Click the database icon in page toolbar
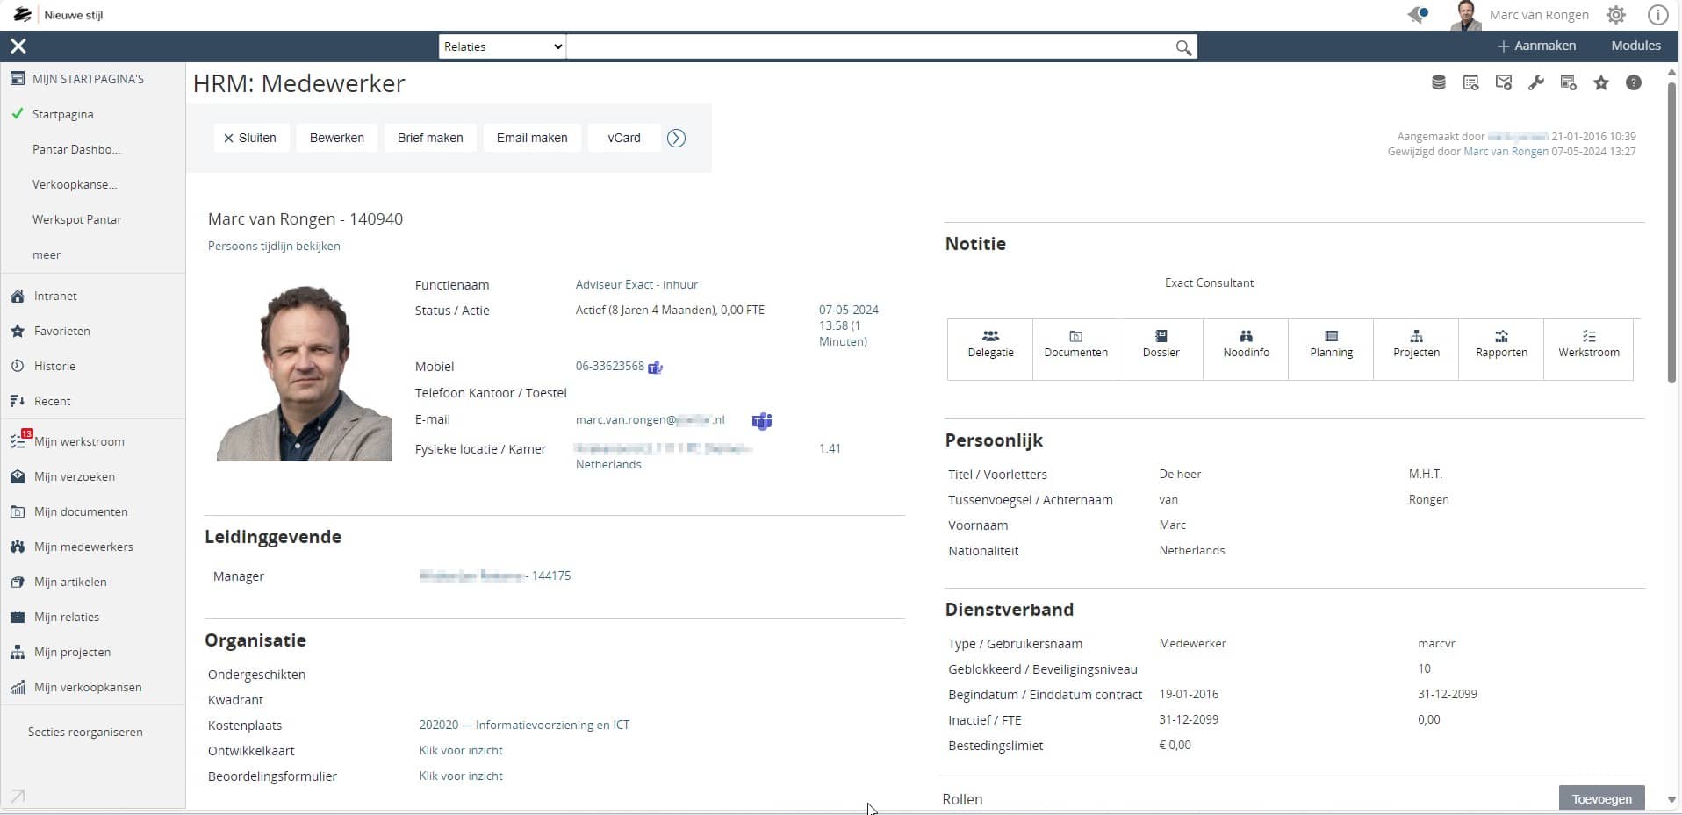The height and width of the screenshot is (815, 1682). 1438,83
